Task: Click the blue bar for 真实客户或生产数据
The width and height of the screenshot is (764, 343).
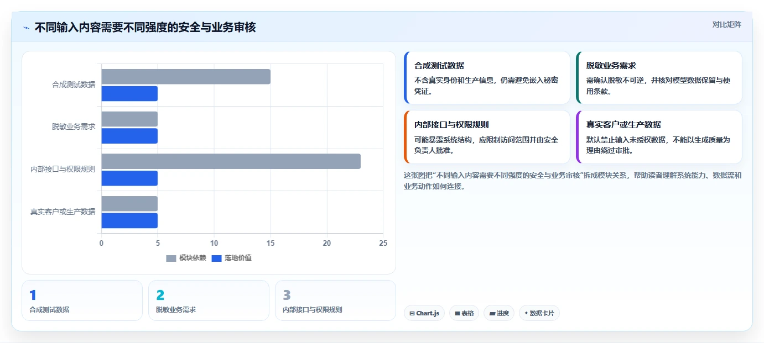Action: pyautogui.click(x=129, y=220)
